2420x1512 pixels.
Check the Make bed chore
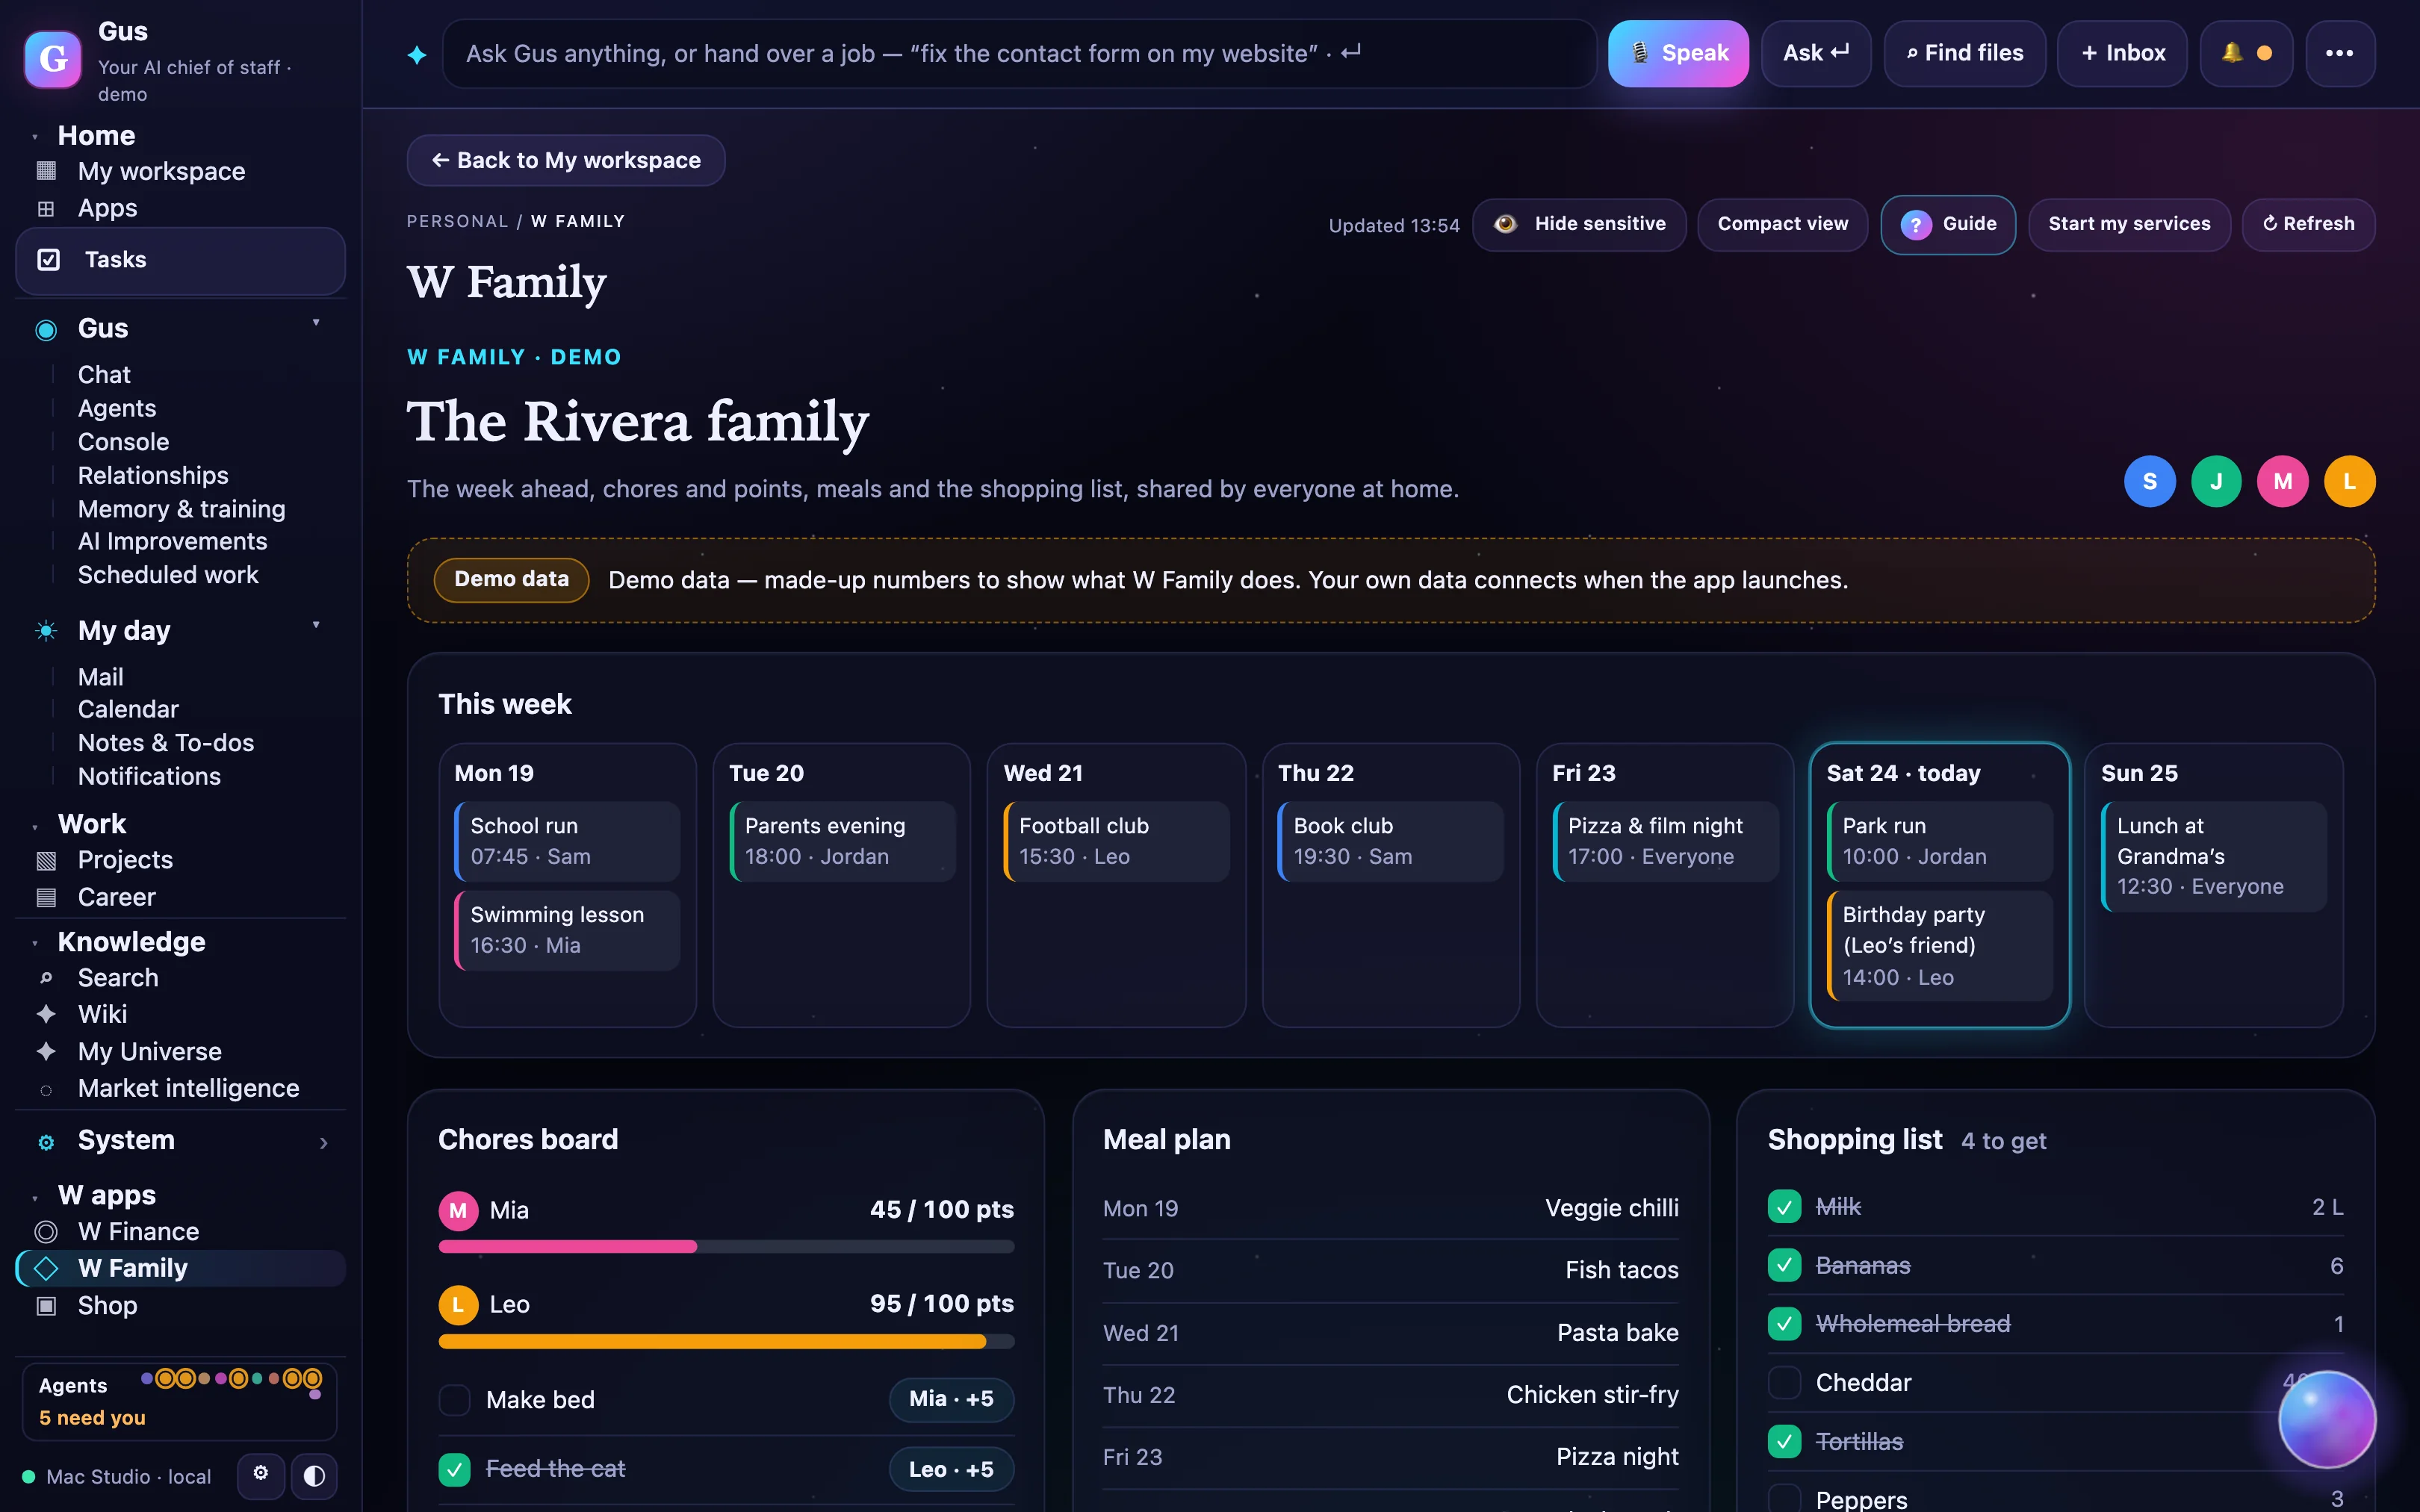(x=455, y=1400)
